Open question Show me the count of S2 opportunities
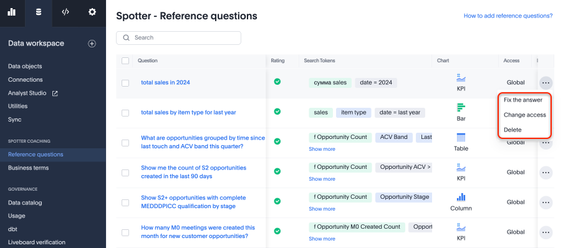The width and height of the screenshot is (563, 248). [x=193, y=172]
